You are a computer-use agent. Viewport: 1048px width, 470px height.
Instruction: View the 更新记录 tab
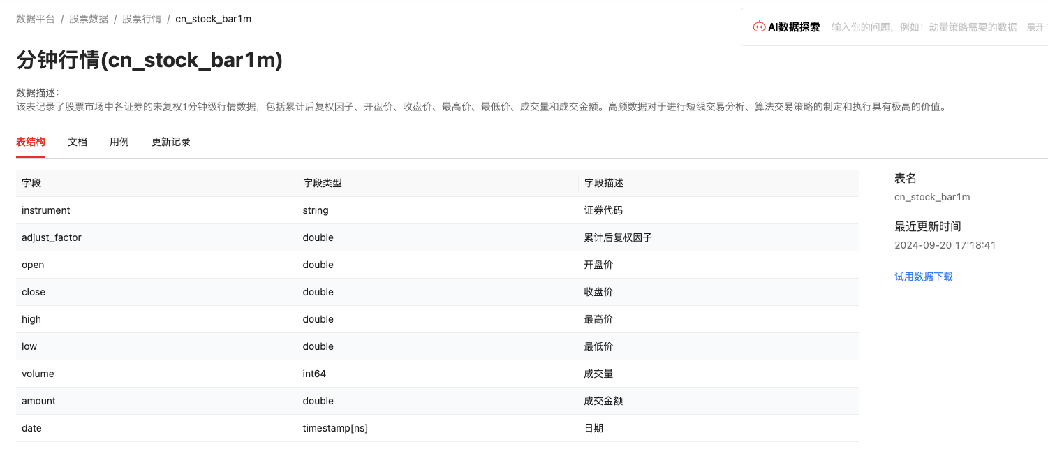click(171, 142)
